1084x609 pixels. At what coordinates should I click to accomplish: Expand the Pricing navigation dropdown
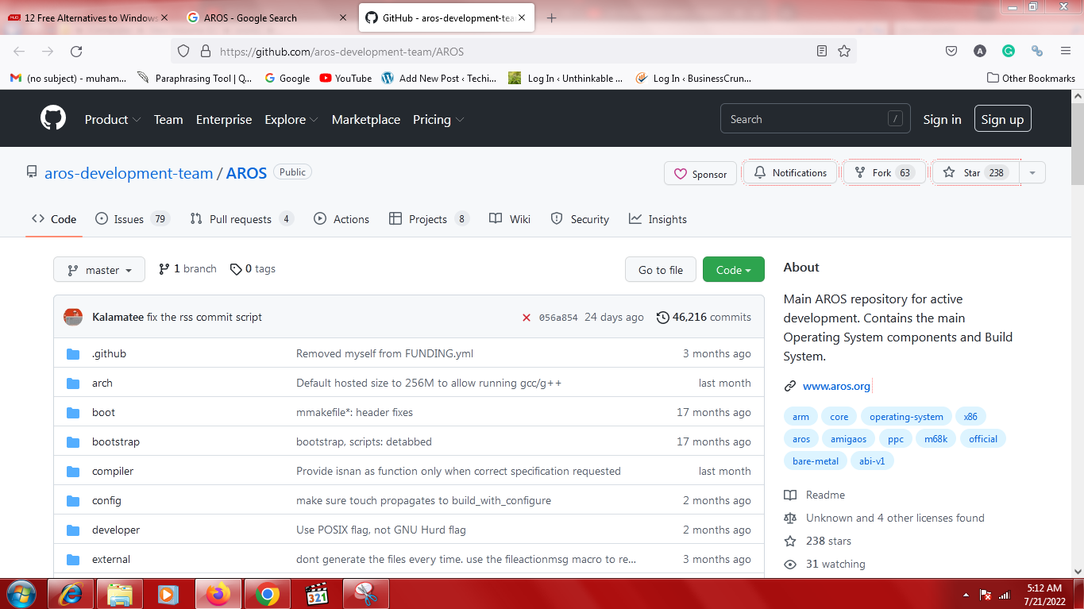(438, 119)
